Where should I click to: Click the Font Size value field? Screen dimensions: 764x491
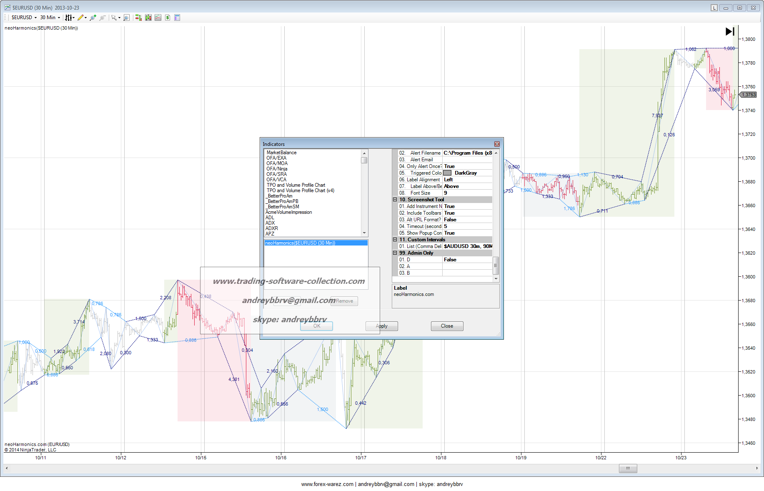pos(467,193)
